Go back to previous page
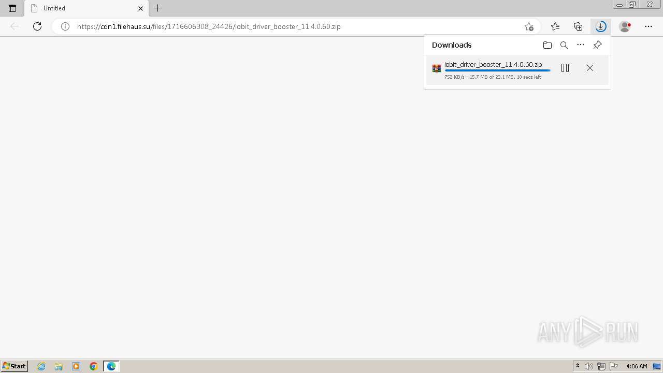663x373 pixels. click(15, 26)
